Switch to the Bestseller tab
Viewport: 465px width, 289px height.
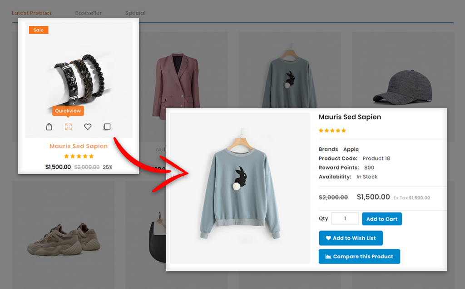(x=89, y=13)
